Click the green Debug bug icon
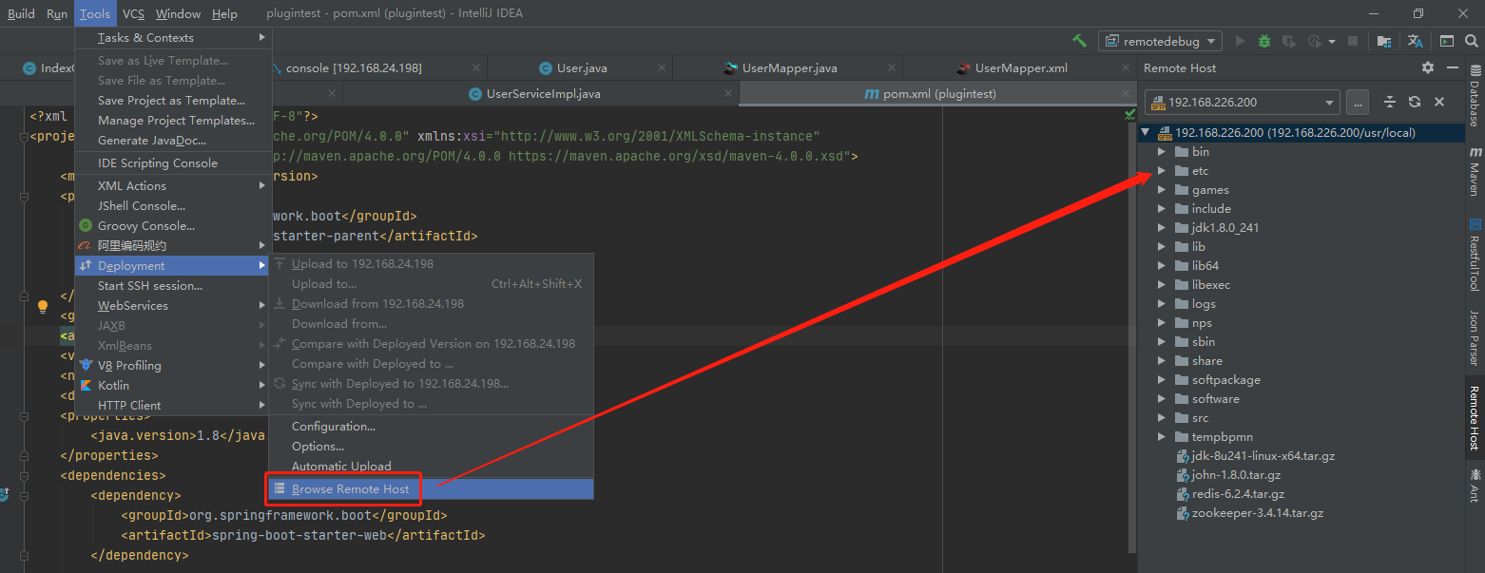1485x573 pixels. coord(1264,41)
